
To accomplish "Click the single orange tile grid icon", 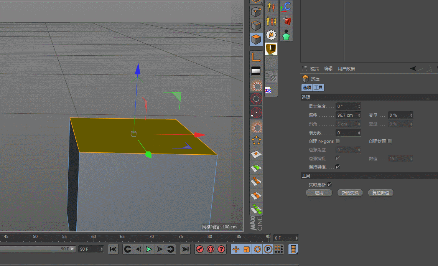I will tap(256, 154).
